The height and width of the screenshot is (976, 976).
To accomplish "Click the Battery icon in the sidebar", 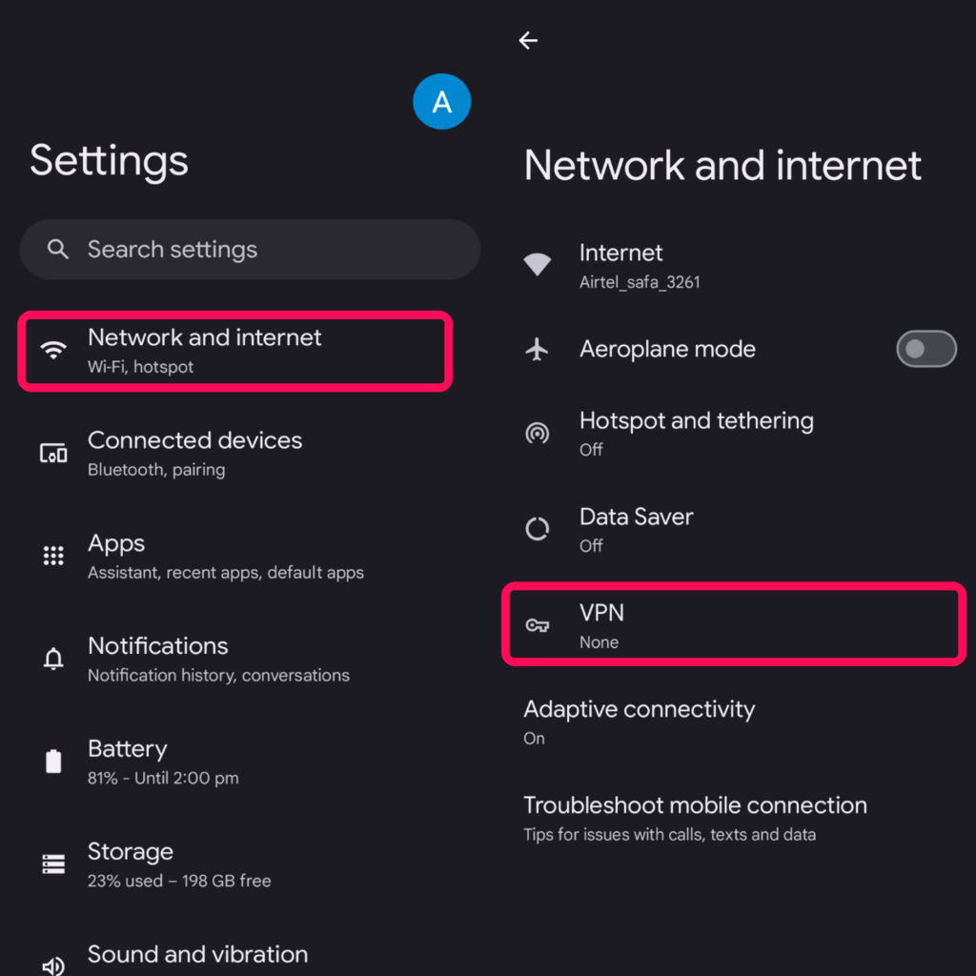I will tap(52, 762).
